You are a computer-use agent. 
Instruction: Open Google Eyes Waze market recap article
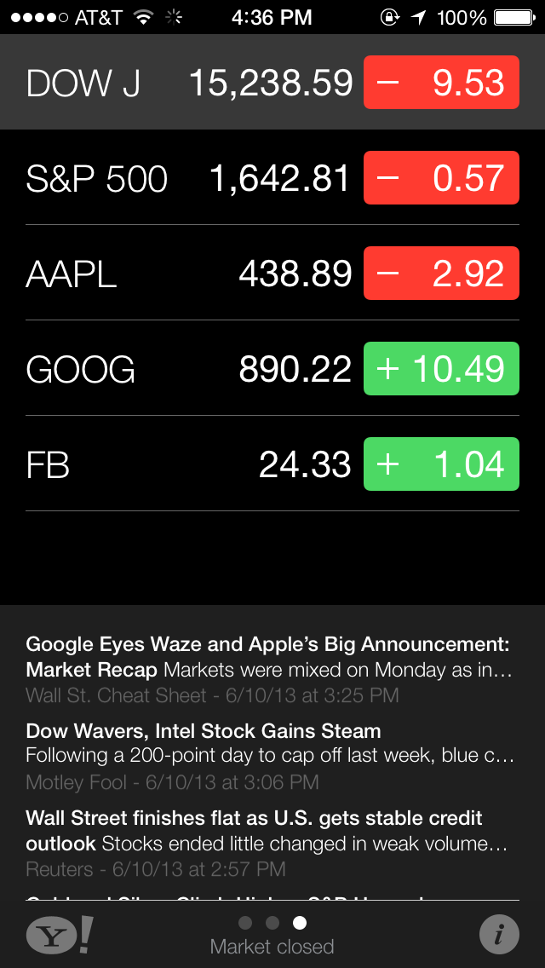(269, 669)
